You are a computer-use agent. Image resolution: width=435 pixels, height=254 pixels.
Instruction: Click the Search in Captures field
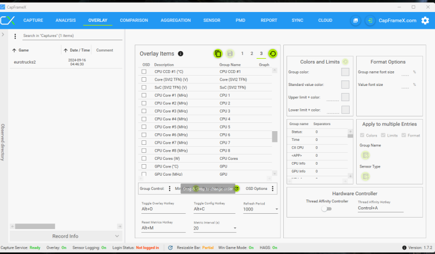[72, 36]
